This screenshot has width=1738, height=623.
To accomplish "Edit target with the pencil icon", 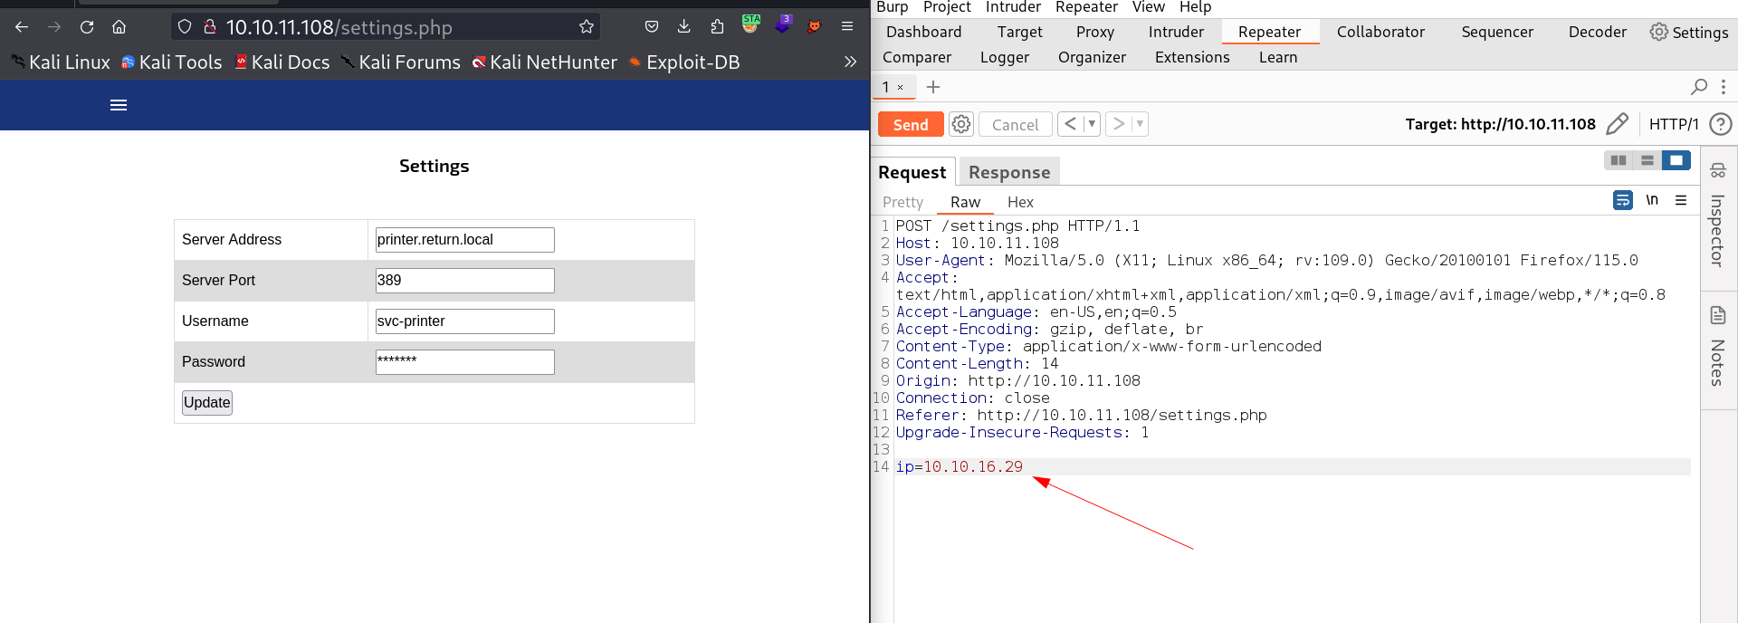I will [1617, 124].
